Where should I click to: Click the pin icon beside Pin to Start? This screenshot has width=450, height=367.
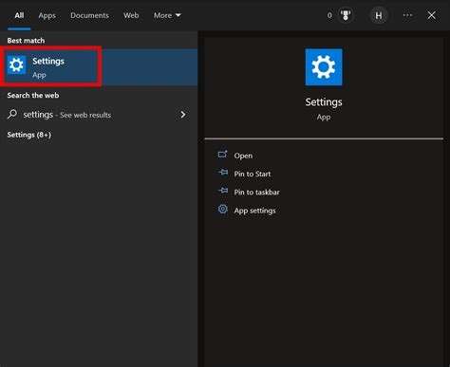coord(223,173)
